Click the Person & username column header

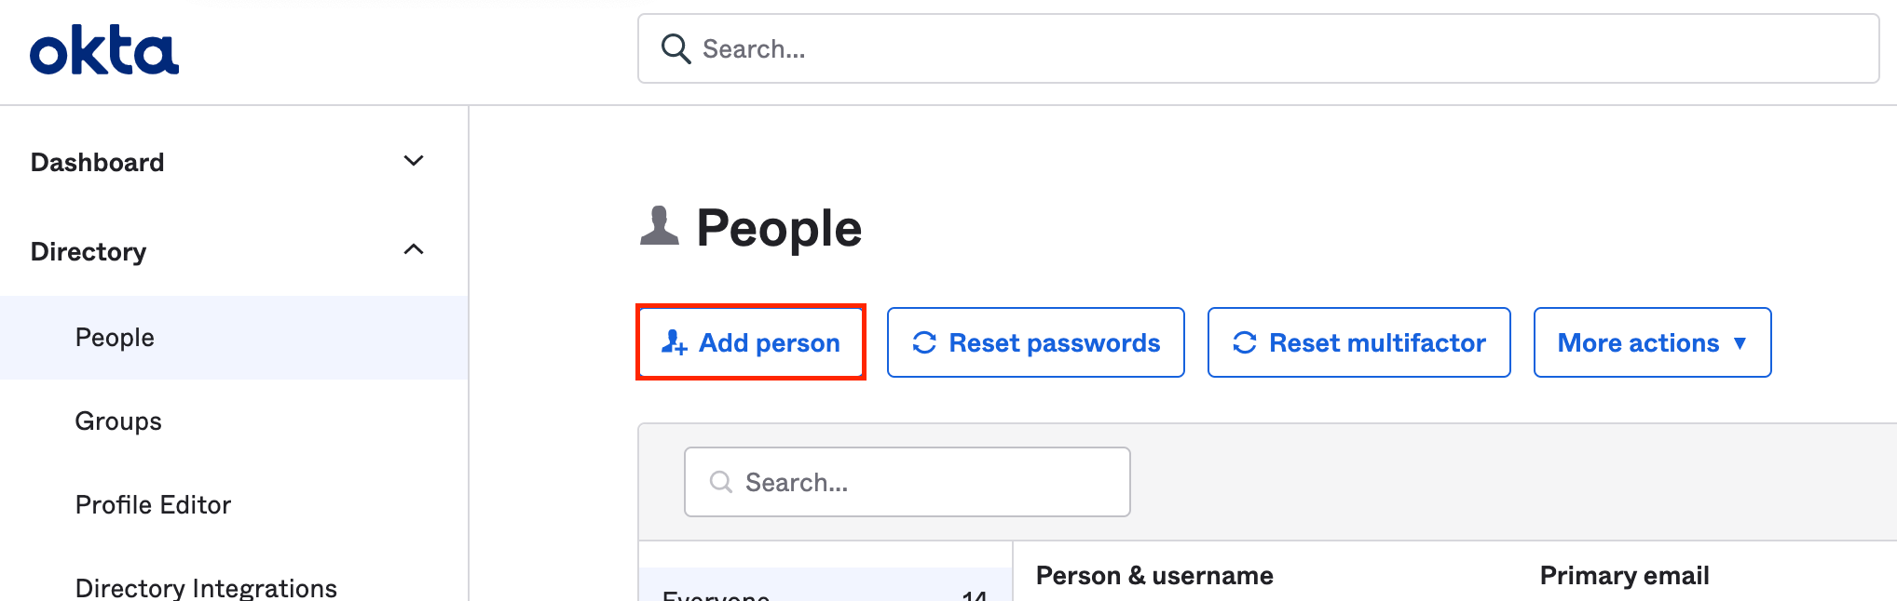[1154, 576]
